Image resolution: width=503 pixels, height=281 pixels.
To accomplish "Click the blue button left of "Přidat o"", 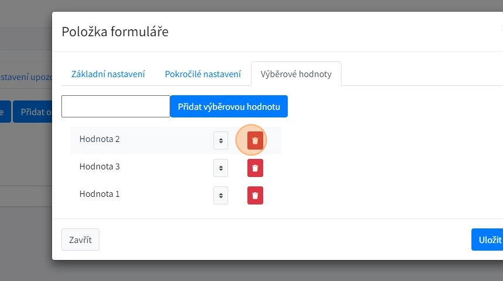I will [x=5, y=112].
